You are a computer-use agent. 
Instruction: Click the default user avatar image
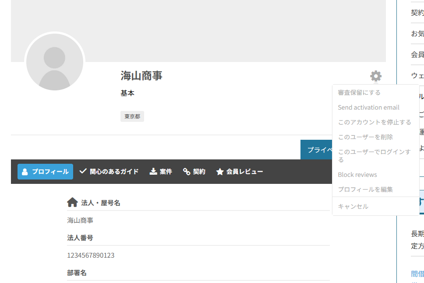point(55,62)
